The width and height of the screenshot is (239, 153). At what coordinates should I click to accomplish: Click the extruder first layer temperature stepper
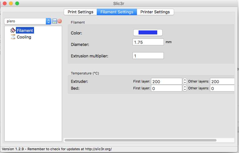[x=185, y=81]
